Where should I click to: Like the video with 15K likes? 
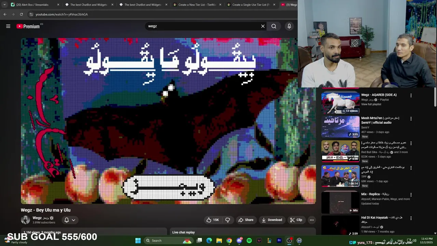(212, 220)
